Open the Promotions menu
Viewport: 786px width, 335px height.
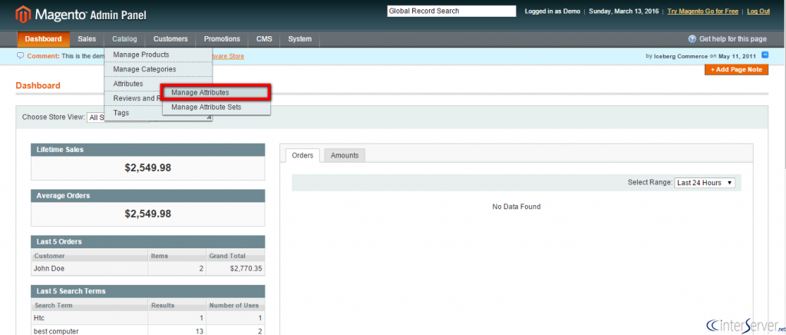point(222,39)
